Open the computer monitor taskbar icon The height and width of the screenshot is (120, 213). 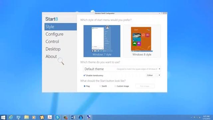point(19,117)
